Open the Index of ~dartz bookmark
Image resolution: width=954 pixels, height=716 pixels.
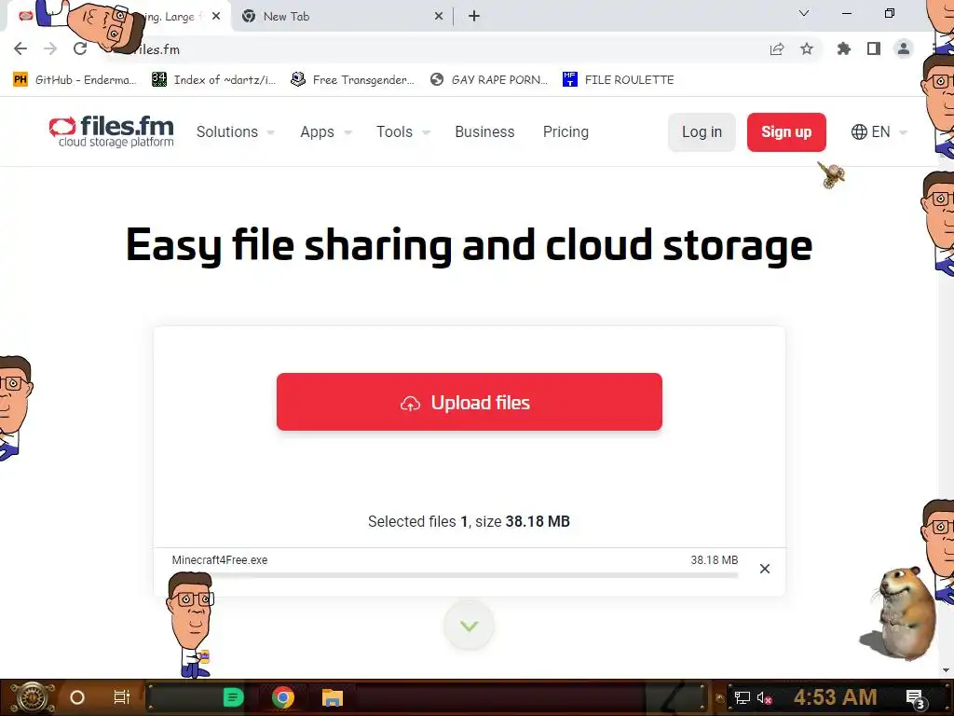[213, 80]
